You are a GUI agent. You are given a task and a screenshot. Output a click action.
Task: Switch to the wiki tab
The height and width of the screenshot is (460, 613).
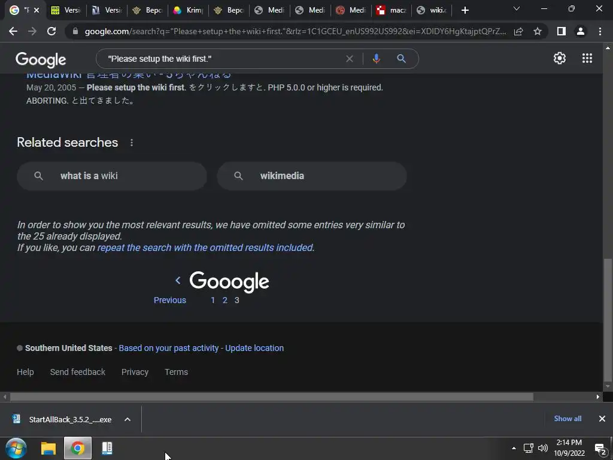pyautogui.click(x=432, y=10)
